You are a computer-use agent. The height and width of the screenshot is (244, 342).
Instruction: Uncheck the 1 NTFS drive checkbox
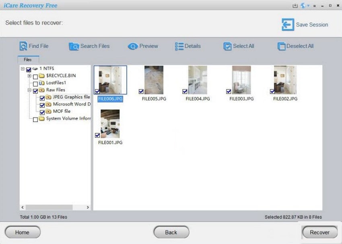(29, 70)
